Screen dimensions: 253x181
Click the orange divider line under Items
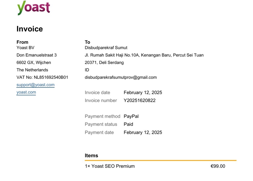[160, 160]
